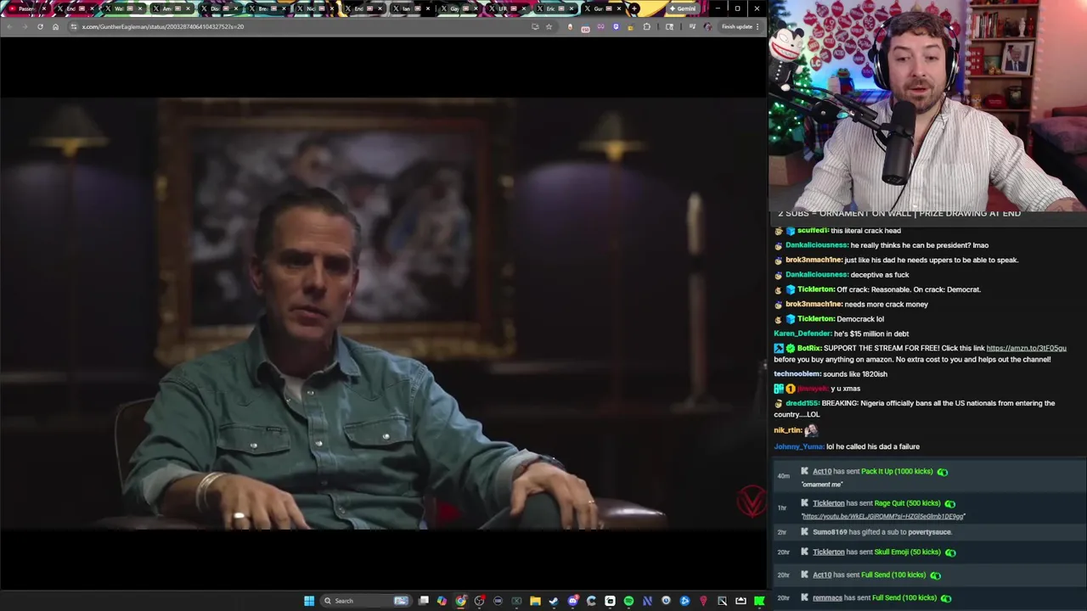Open Copilot from the taskbar
The image size is (1087, 611).
[442, 601]
